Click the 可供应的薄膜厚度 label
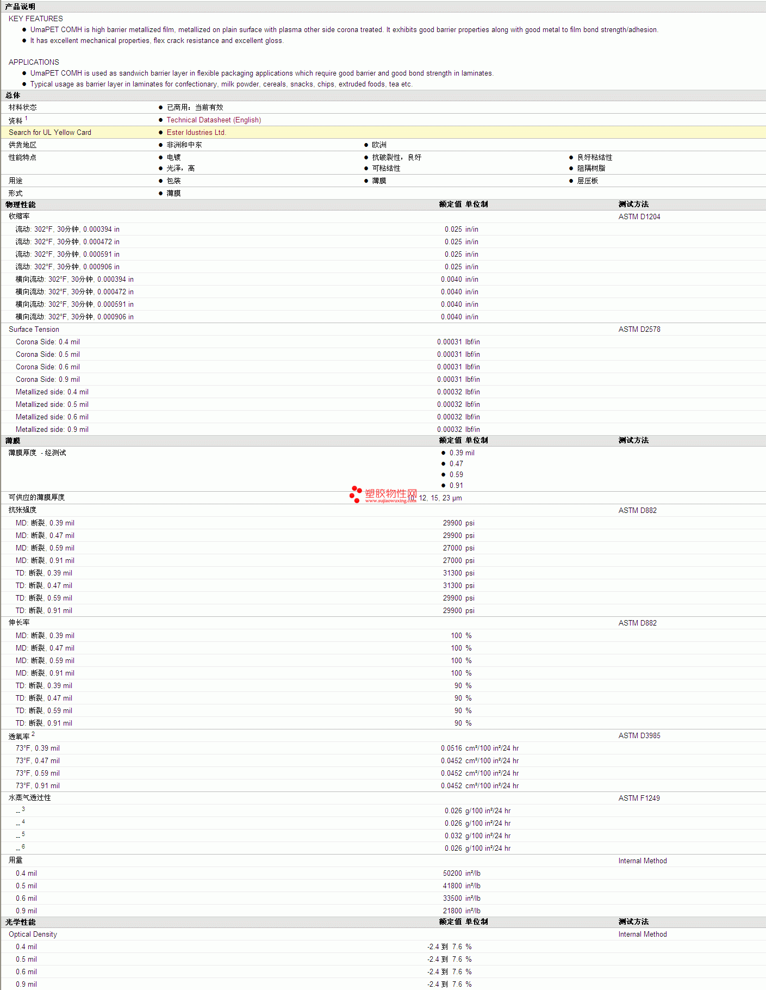This screenshot has height=990, width=766. 36,498
